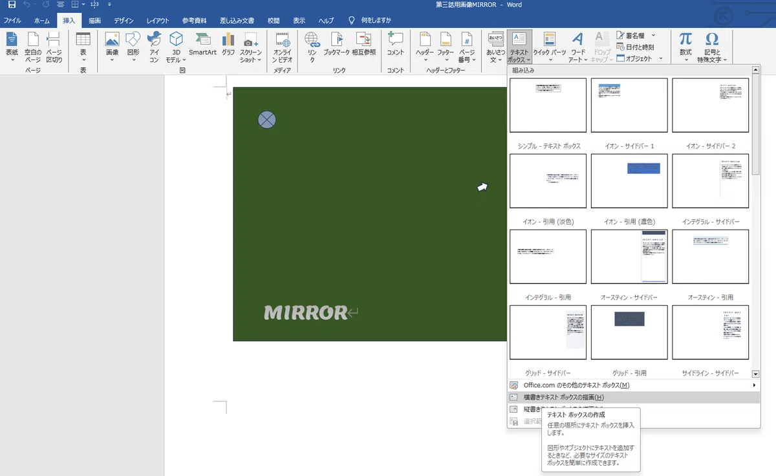Expand the 記号と特殊文字 dropdown
The height and width of the screenshot is (476, 776).
click(x=712, y=47)
